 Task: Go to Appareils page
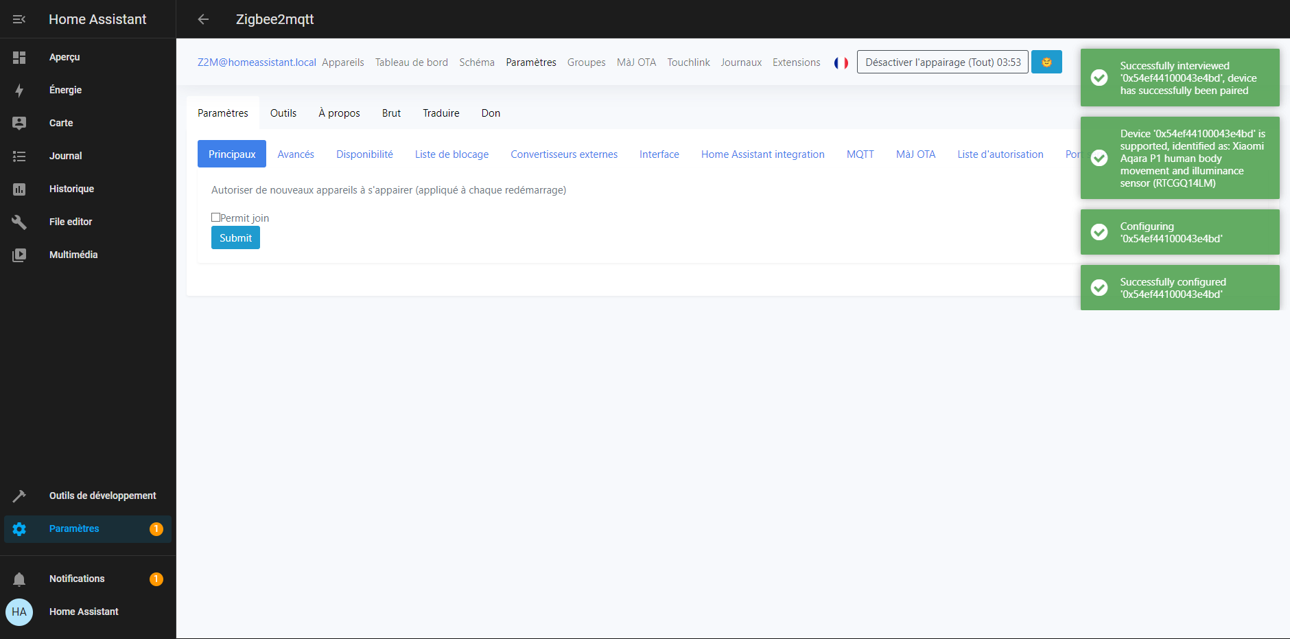point(343,62)
